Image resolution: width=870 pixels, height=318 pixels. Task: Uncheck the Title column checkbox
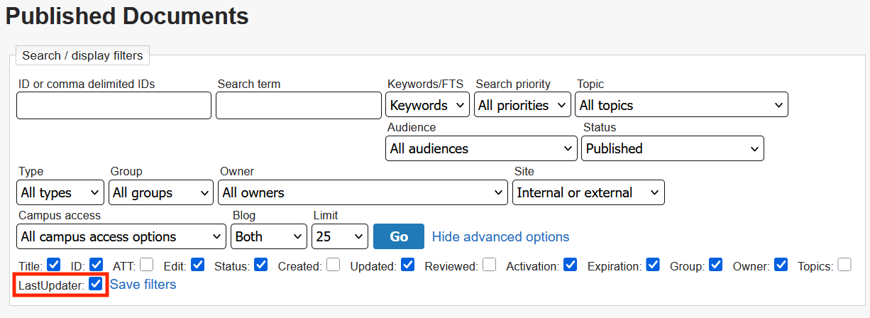(x=53, y=265)
